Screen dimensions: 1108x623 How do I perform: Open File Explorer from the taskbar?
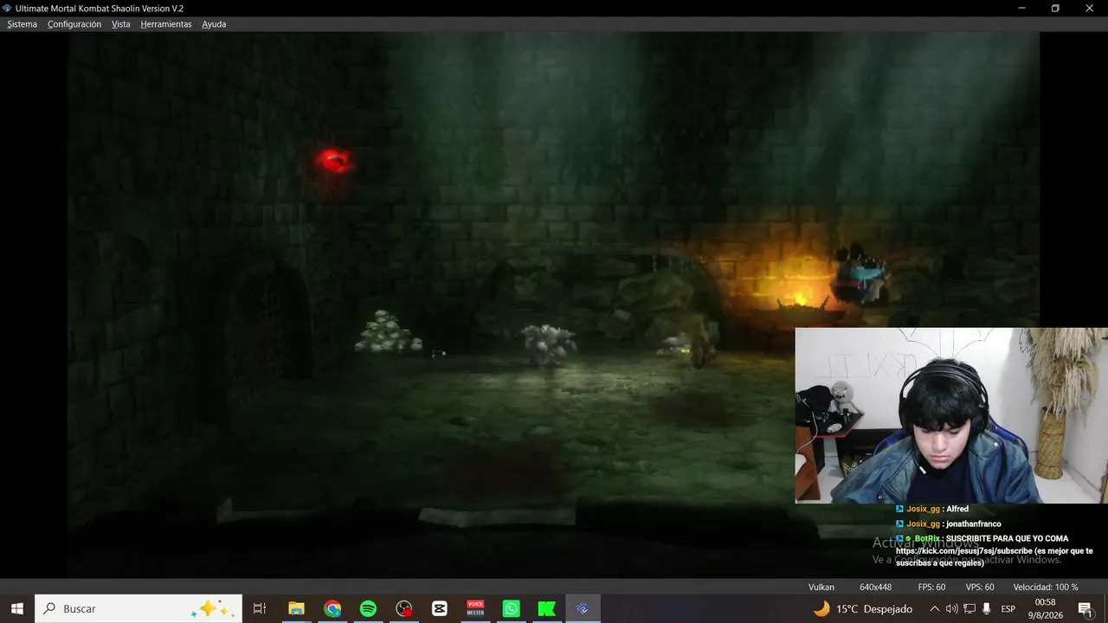coord(296,609)
